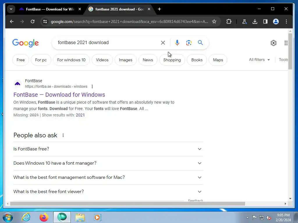
Task: Bookmark this page with the star icon
Action: (x=214, y=21)
